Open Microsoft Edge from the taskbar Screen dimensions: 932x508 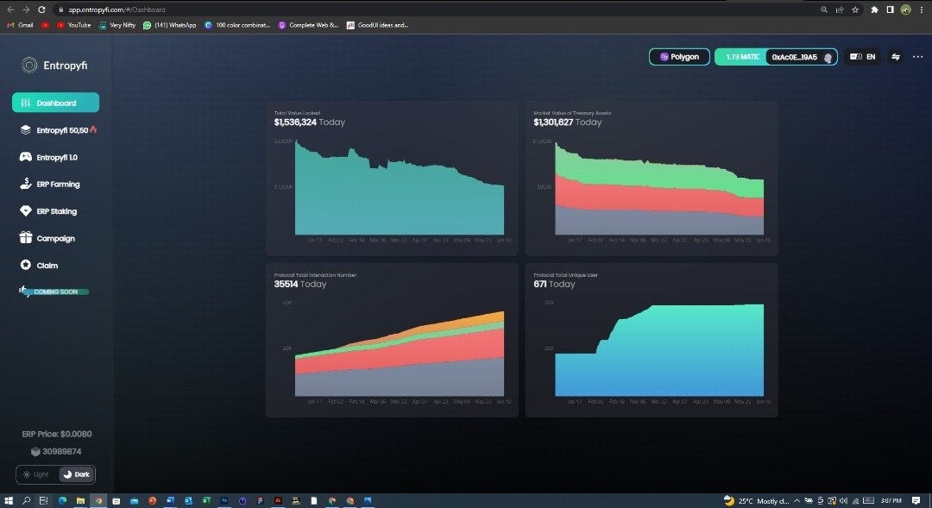[x=62, y=501]
